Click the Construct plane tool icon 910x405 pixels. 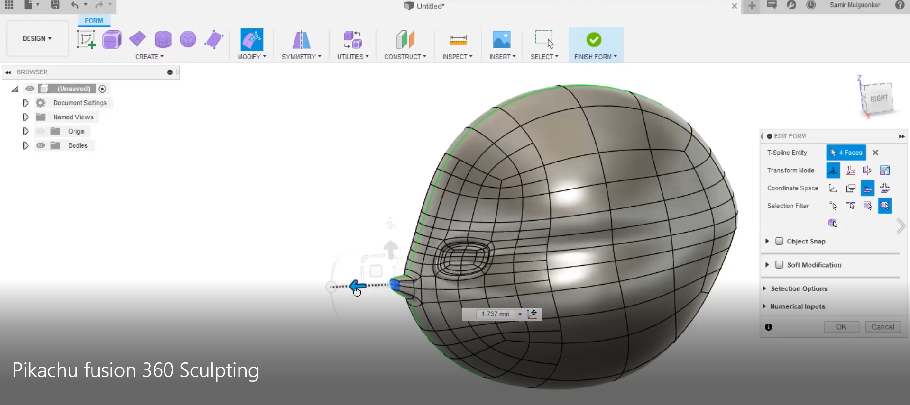(405, 39)
